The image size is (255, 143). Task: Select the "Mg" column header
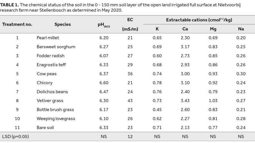pyautogui.click(x=213, y=29)
